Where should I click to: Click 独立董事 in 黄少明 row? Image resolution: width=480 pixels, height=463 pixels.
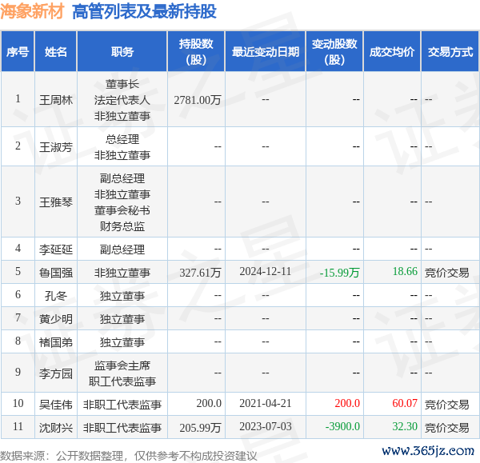(122, 318)
